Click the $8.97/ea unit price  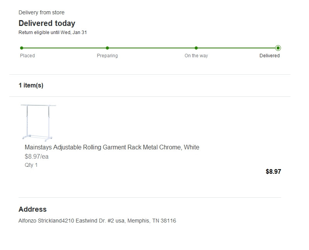tap(37, 157)
